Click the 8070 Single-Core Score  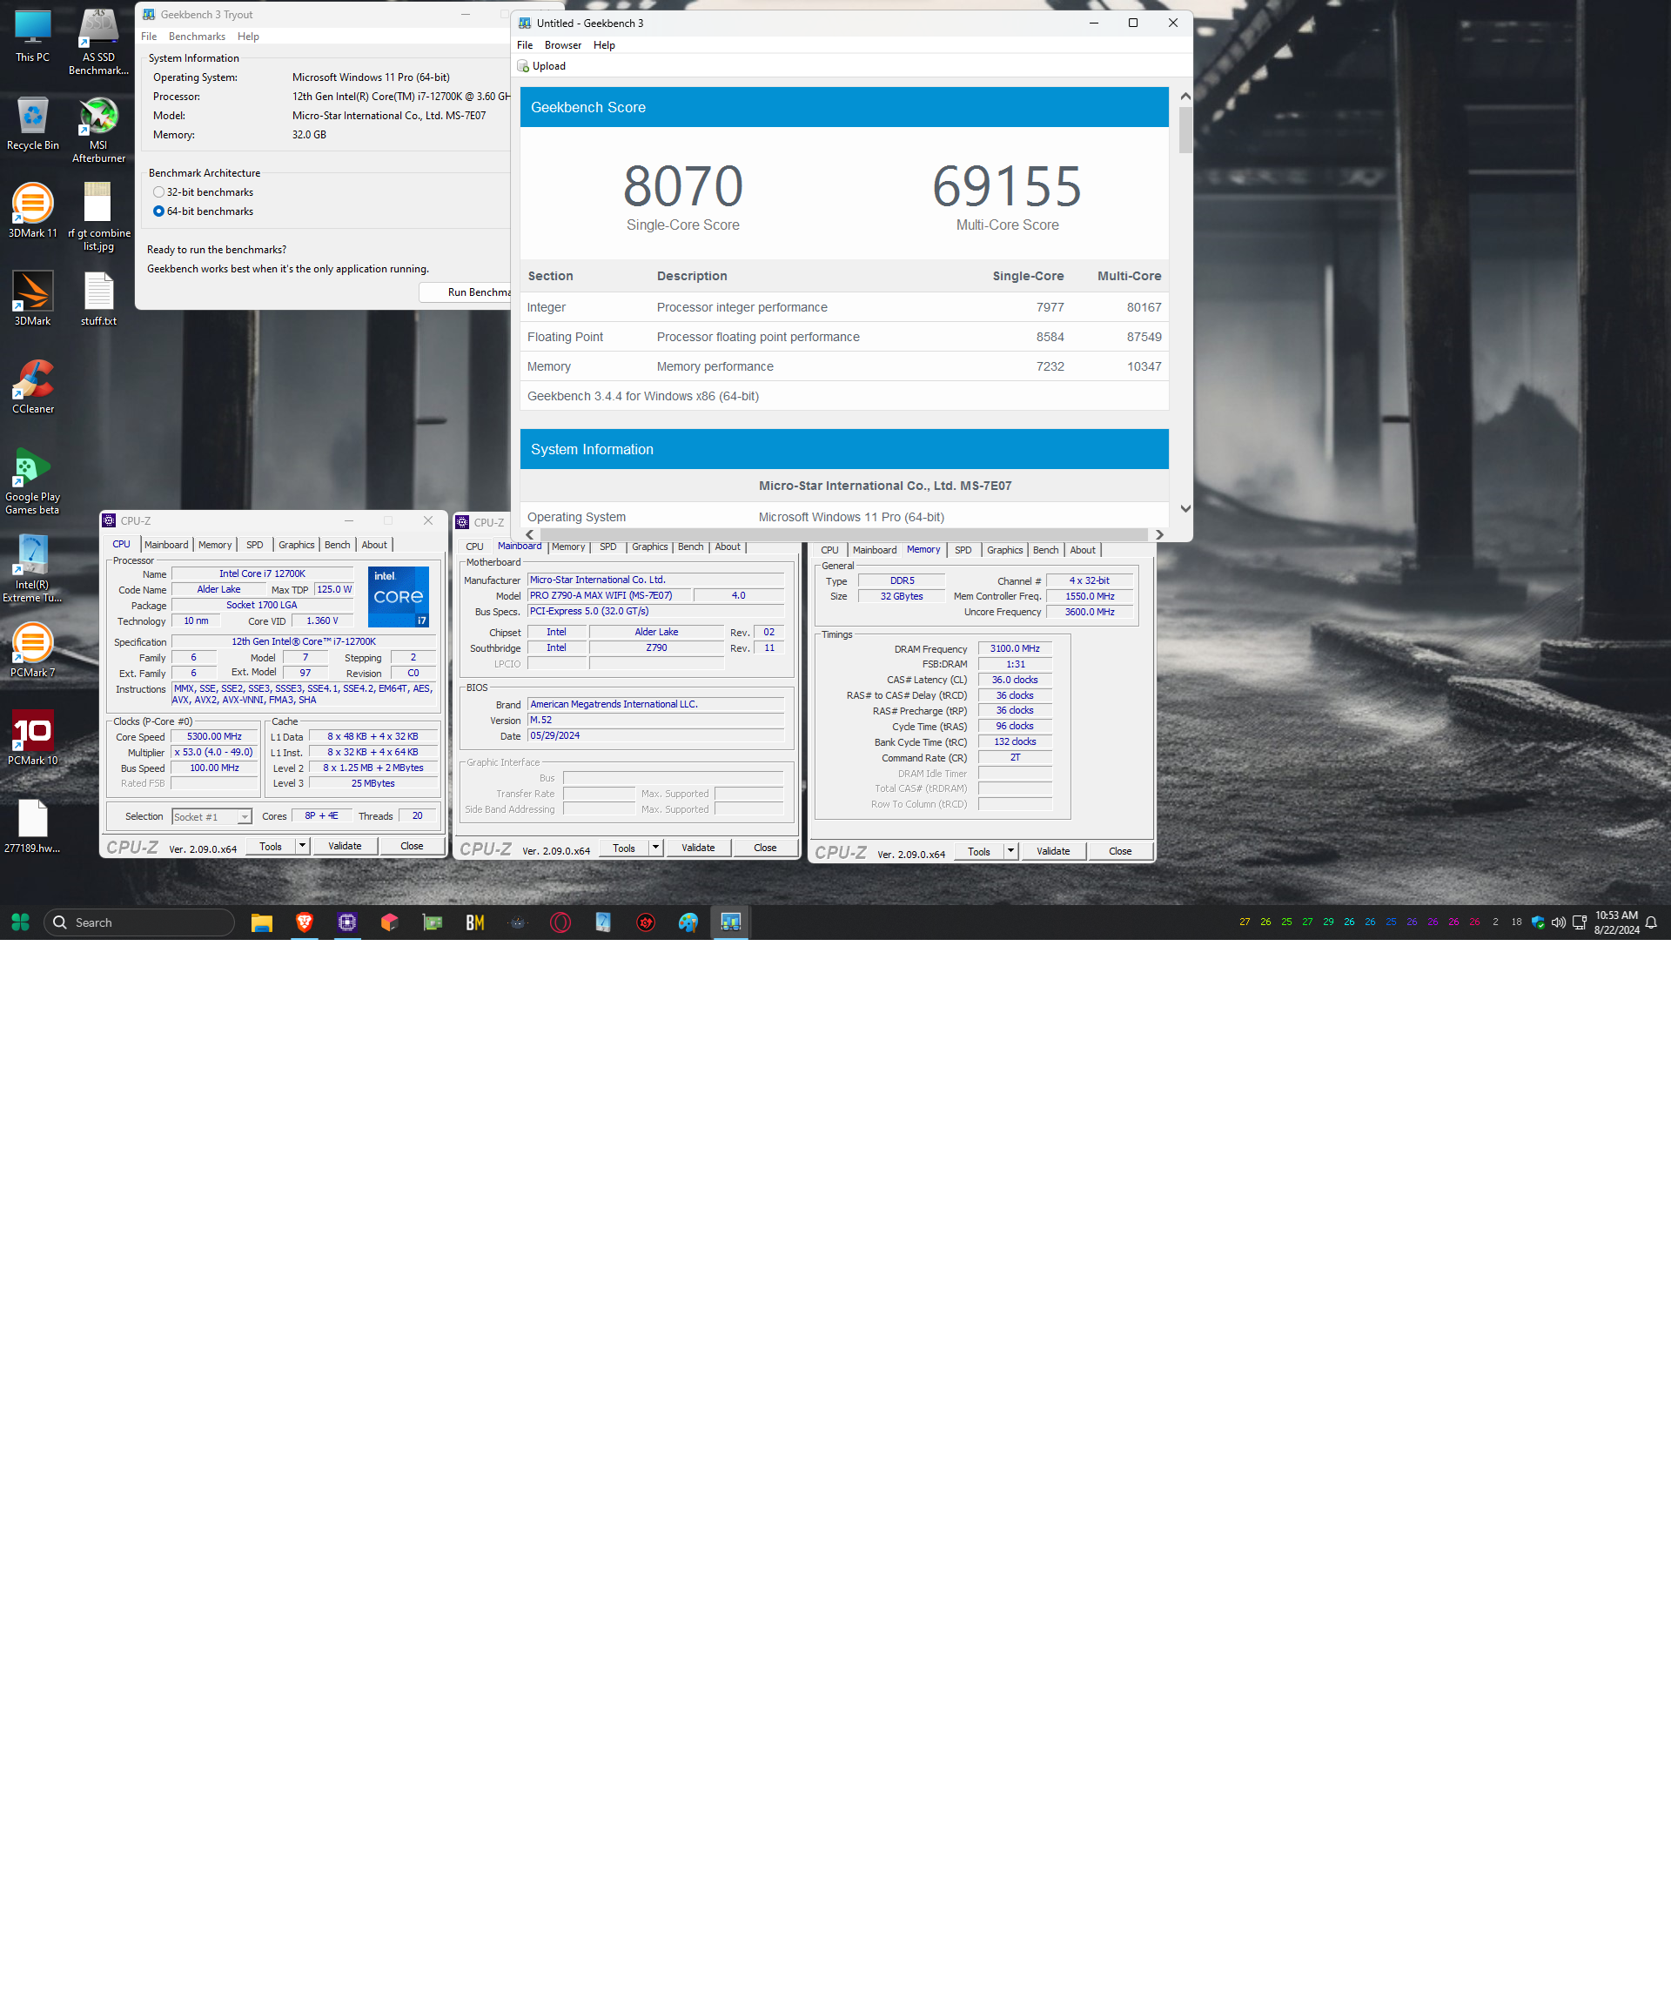683,187
